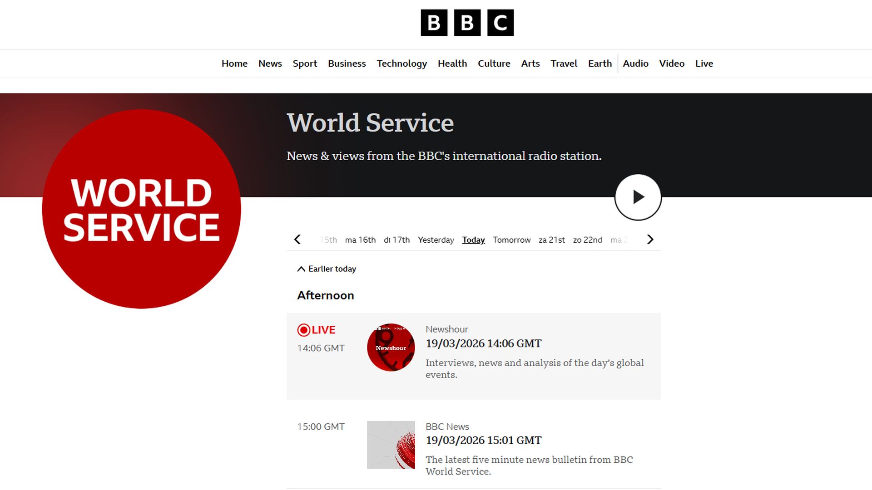Open the Technology navigation item

click(x=401, y=64)
